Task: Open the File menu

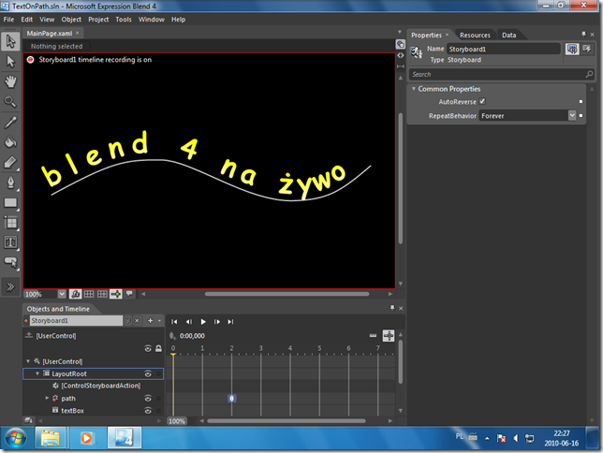Action: 8,20
